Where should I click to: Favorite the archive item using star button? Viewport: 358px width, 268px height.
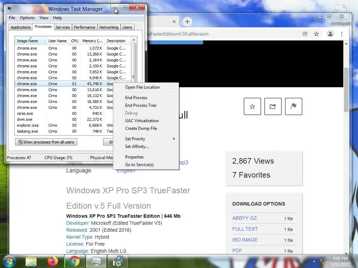point(252,106)
